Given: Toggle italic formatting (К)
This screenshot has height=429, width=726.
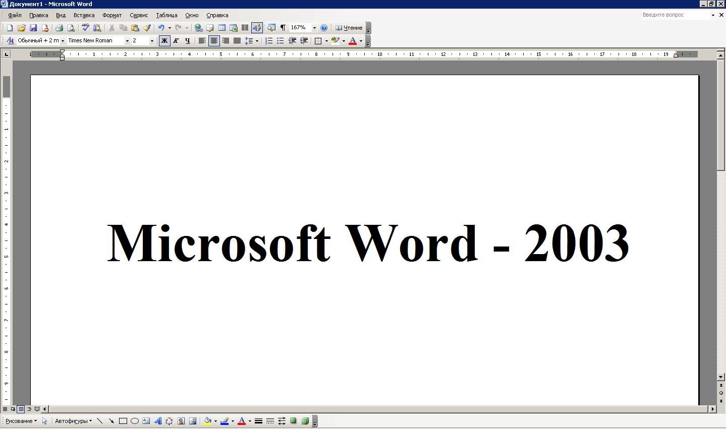Looking at the screenshot, I should tap(176, 41).
